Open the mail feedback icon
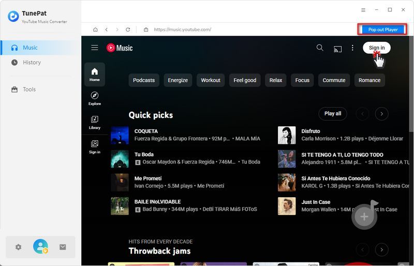414x266 pixels. [x=63, y=247]
